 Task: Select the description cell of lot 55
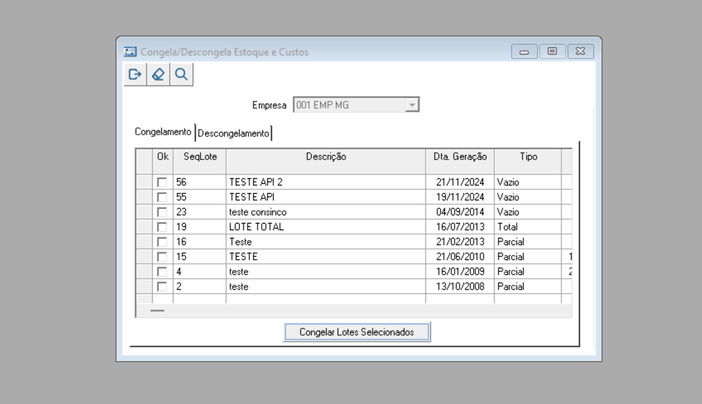(x=326, y=197)
